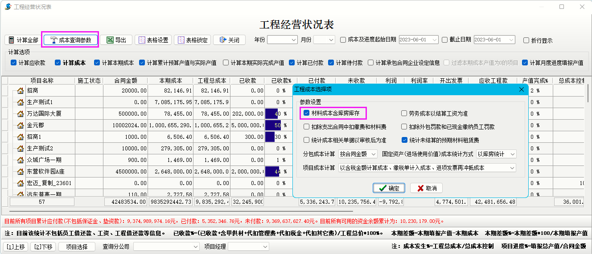The height and width of the screenshot is (254, 592).
Task: Uncheck 材料成本含库房库存 option
Action: pyautogui.click(x=306, y=113)
